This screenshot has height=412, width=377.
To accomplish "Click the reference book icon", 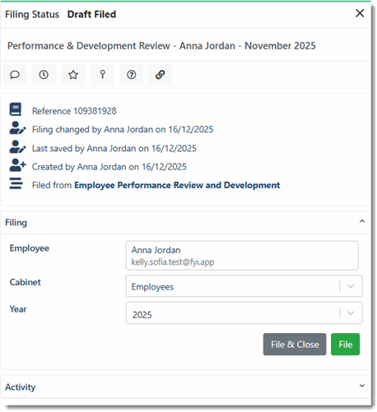I will tap(16, 109).
